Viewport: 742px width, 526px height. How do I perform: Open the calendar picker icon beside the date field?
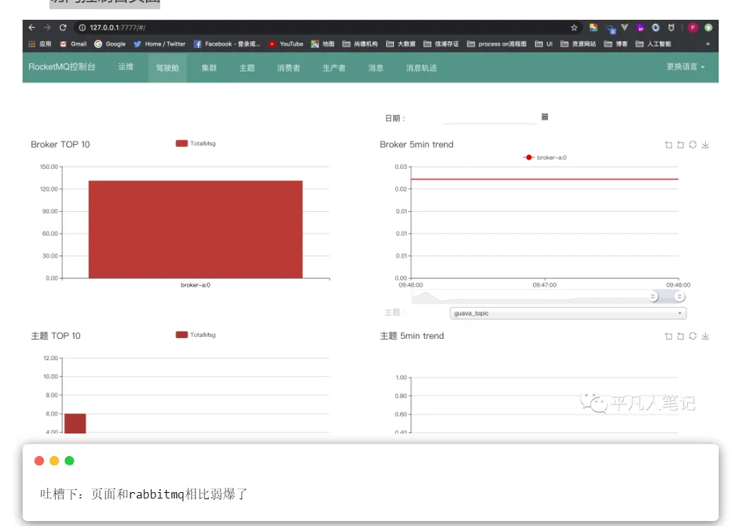coord(544,116)
